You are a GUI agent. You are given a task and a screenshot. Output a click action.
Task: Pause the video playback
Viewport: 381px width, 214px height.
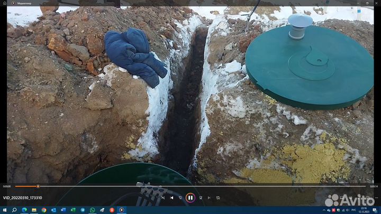pos(190,198)
